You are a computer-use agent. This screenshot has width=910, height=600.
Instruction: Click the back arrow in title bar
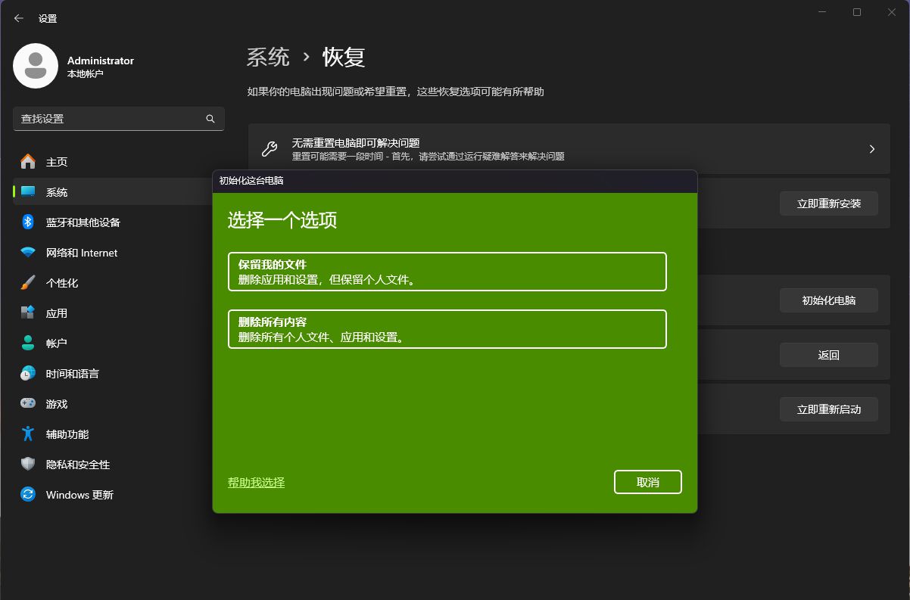[19, 18]
